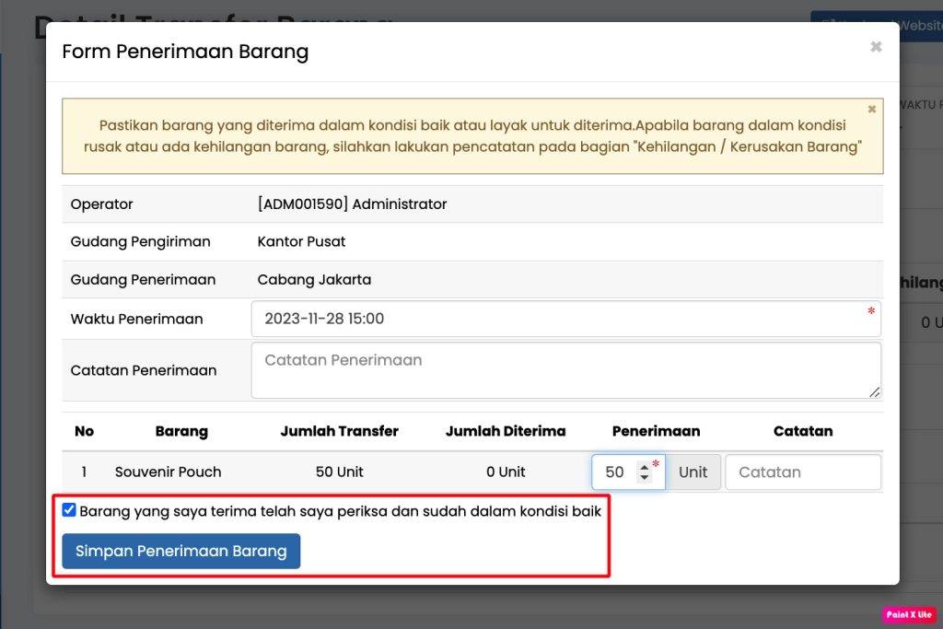Image resolution: width=943 pixels, height=629 pixels.
Task: Click the 'Barang yang saya terima' label text
Action: (x=340, y=511)
